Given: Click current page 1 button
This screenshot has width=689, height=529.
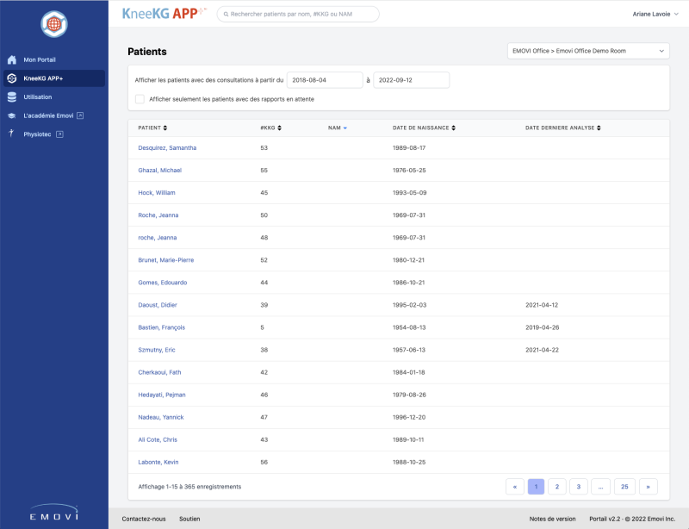Looking at the screenshot, I should tap(536, 487).
